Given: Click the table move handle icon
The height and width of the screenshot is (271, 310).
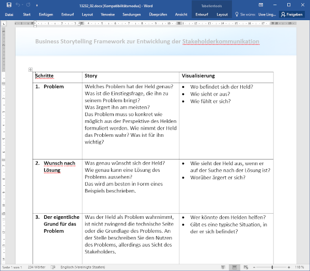Looking at the screenshot, I should 30,70.
